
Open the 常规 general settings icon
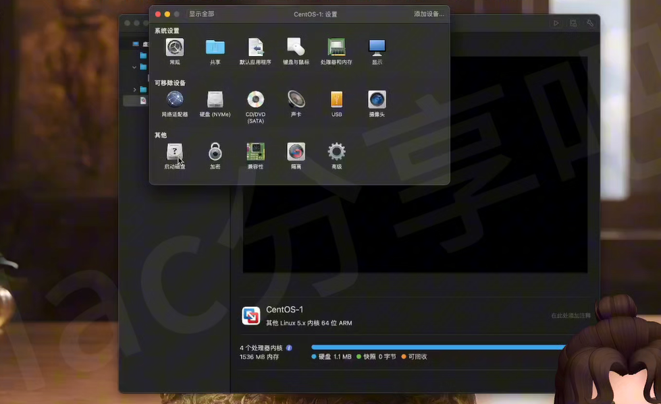pyautogui.click(x=174, y=48)
